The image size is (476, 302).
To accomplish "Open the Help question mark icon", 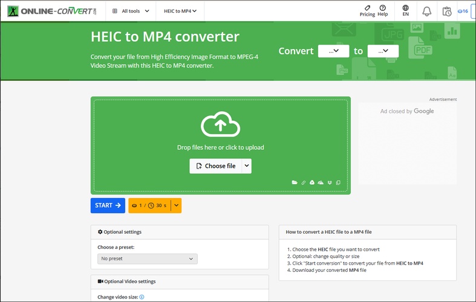I will click(382, 8).
